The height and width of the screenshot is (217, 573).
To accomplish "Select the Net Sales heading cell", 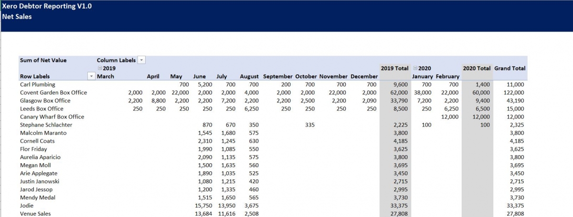I will pyautogui.click(x=17, y=17).
